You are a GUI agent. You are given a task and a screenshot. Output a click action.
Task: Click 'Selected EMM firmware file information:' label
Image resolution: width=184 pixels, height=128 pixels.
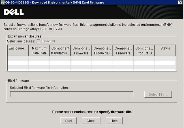(x=39, y=88)
